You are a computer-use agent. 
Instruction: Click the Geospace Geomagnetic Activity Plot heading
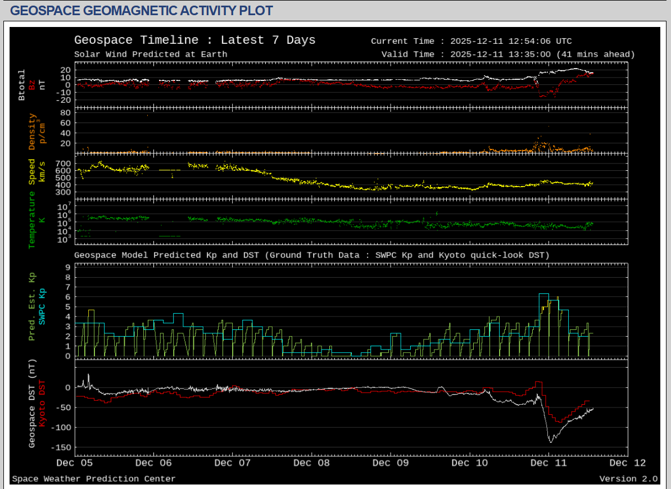[142, 11]
